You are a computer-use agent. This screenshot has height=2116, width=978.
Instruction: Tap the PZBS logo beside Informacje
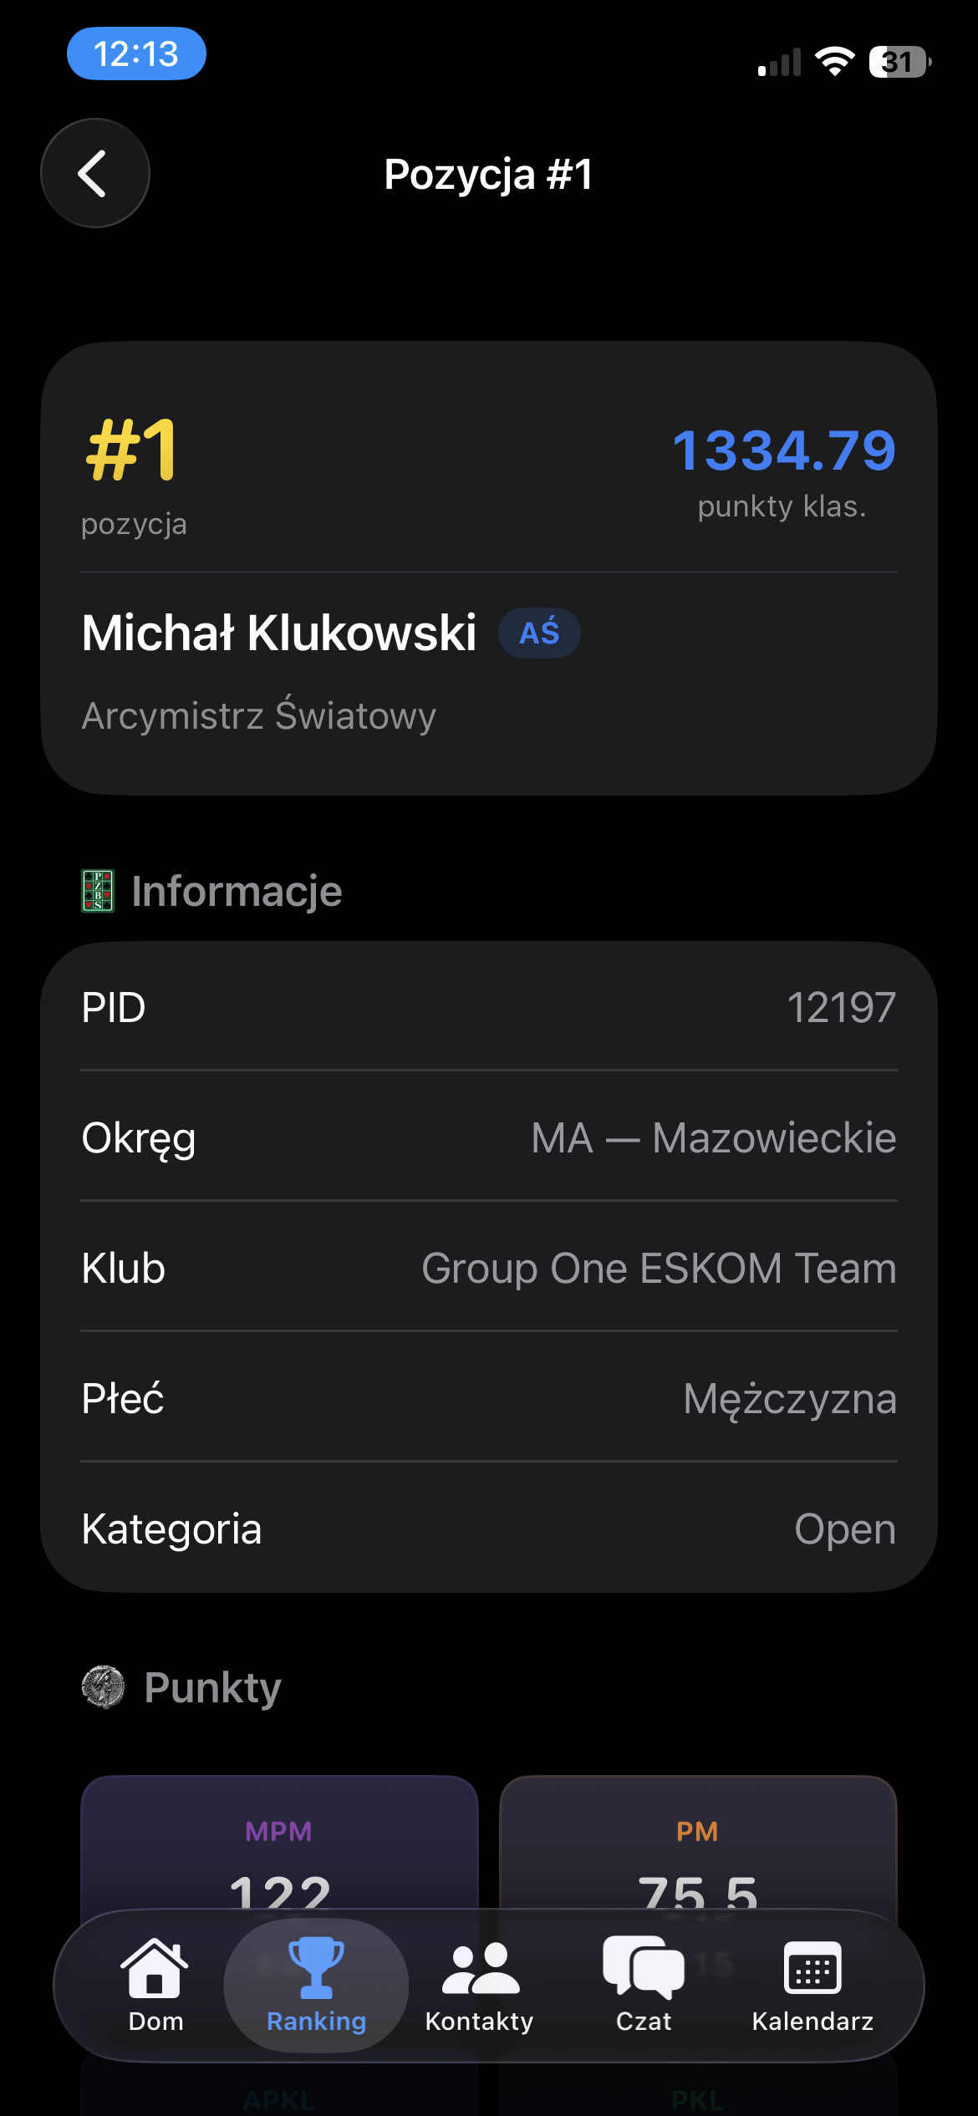98,891
